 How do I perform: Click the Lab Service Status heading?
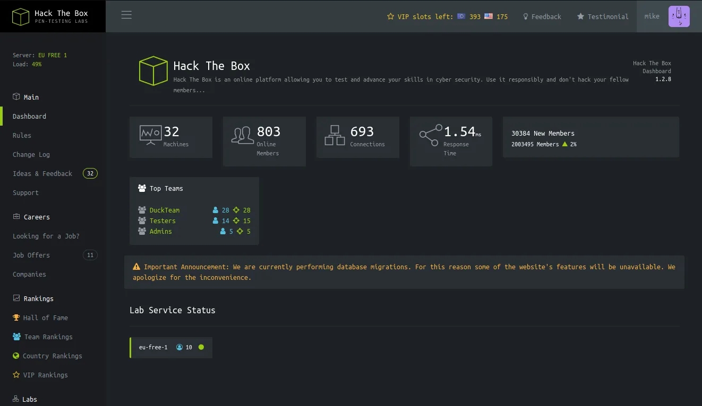click(173, 310)
